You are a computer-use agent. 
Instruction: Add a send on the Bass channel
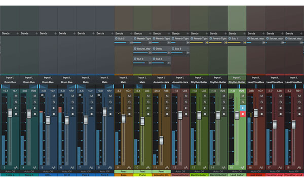131,33
